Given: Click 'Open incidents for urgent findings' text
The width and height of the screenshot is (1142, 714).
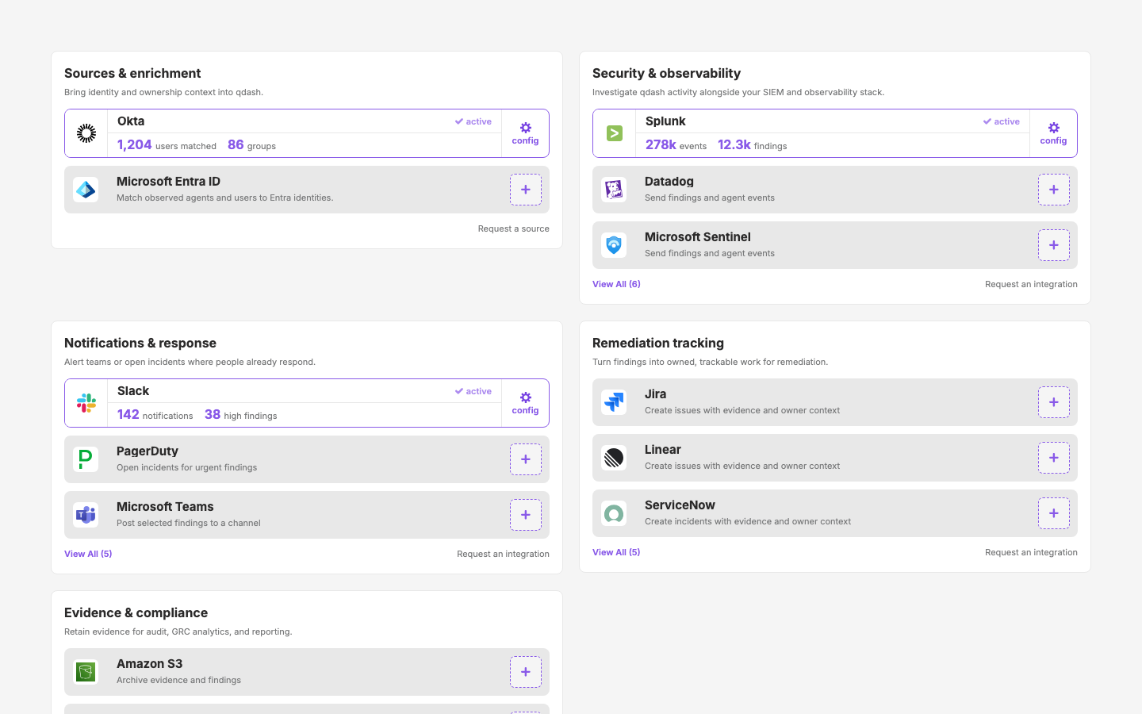Looking at the screenshot, I should point(186,467).
